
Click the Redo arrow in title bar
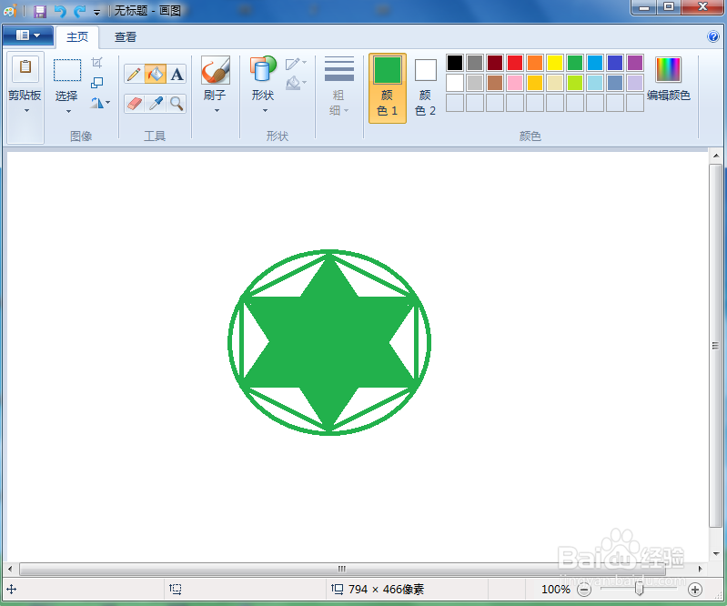(x=80, y=11)
